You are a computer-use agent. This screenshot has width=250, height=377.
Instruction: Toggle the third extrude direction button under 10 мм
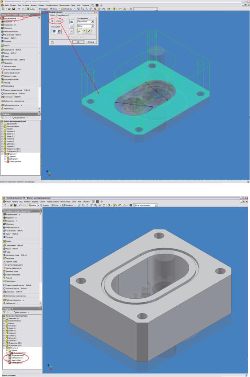pos(89,31)
